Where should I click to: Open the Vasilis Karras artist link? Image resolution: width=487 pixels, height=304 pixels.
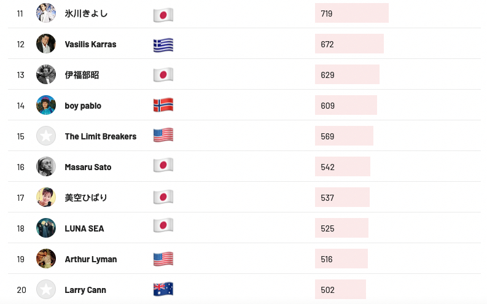(90, 44)
